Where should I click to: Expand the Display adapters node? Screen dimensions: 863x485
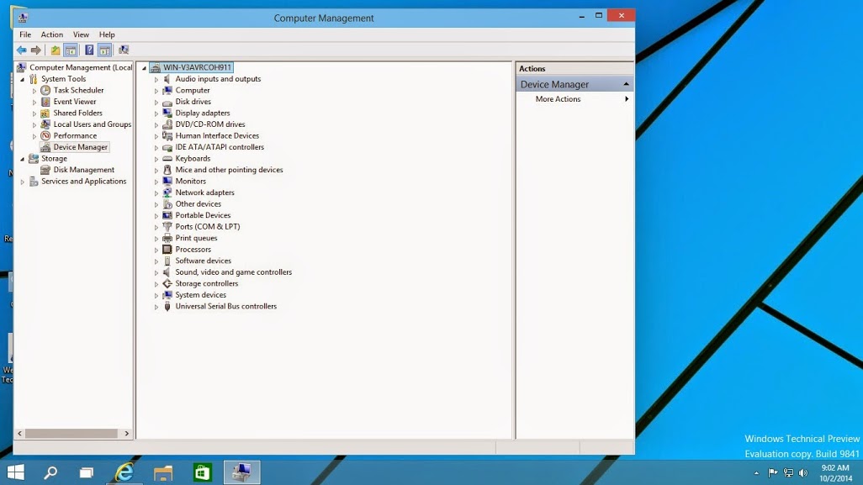[156, 113]
